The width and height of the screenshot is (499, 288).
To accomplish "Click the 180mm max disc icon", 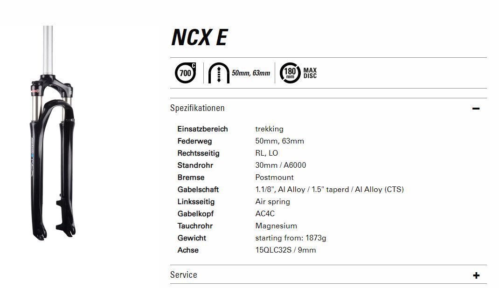I will [x=290, y=73].
